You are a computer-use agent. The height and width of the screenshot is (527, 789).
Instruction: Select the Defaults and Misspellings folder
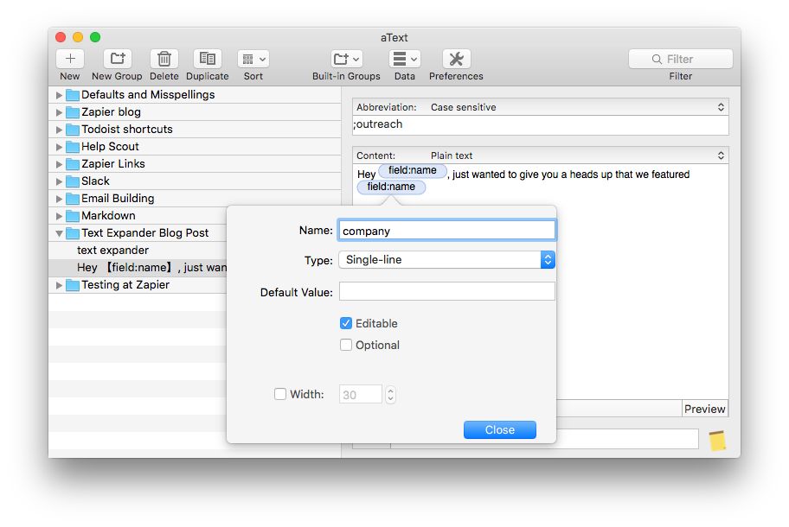(x=195, y=94)
